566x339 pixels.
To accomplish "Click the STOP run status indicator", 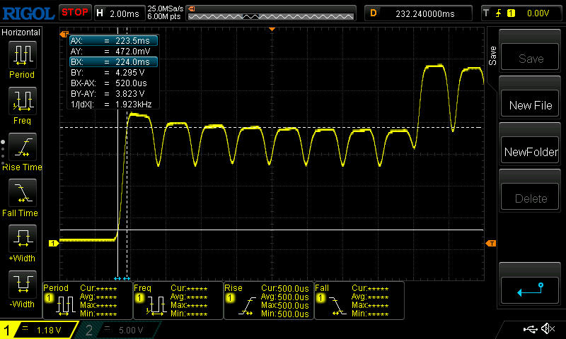I will click(74, 12).
